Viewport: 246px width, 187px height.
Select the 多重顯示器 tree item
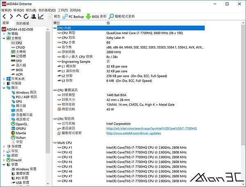coord(22,115)
